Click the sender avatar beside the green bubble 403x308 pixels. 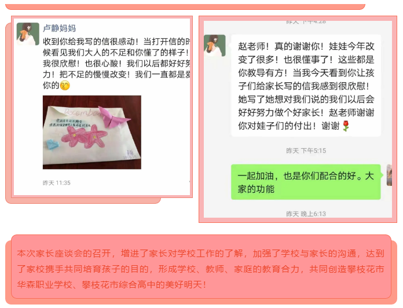pyautogui.click(x=389, y=175)
